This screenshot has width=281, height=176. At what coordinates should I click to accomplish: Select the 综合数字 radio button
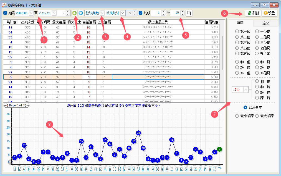coord(245,107)
